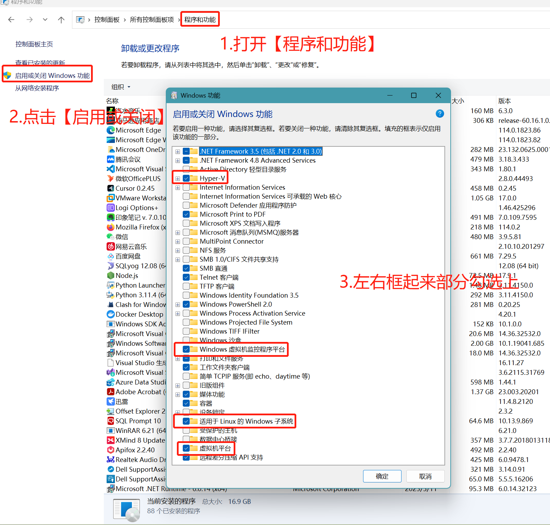Expand the NFS 服务 node
This screenshot has height=525, width=550.
coord(178,251)
